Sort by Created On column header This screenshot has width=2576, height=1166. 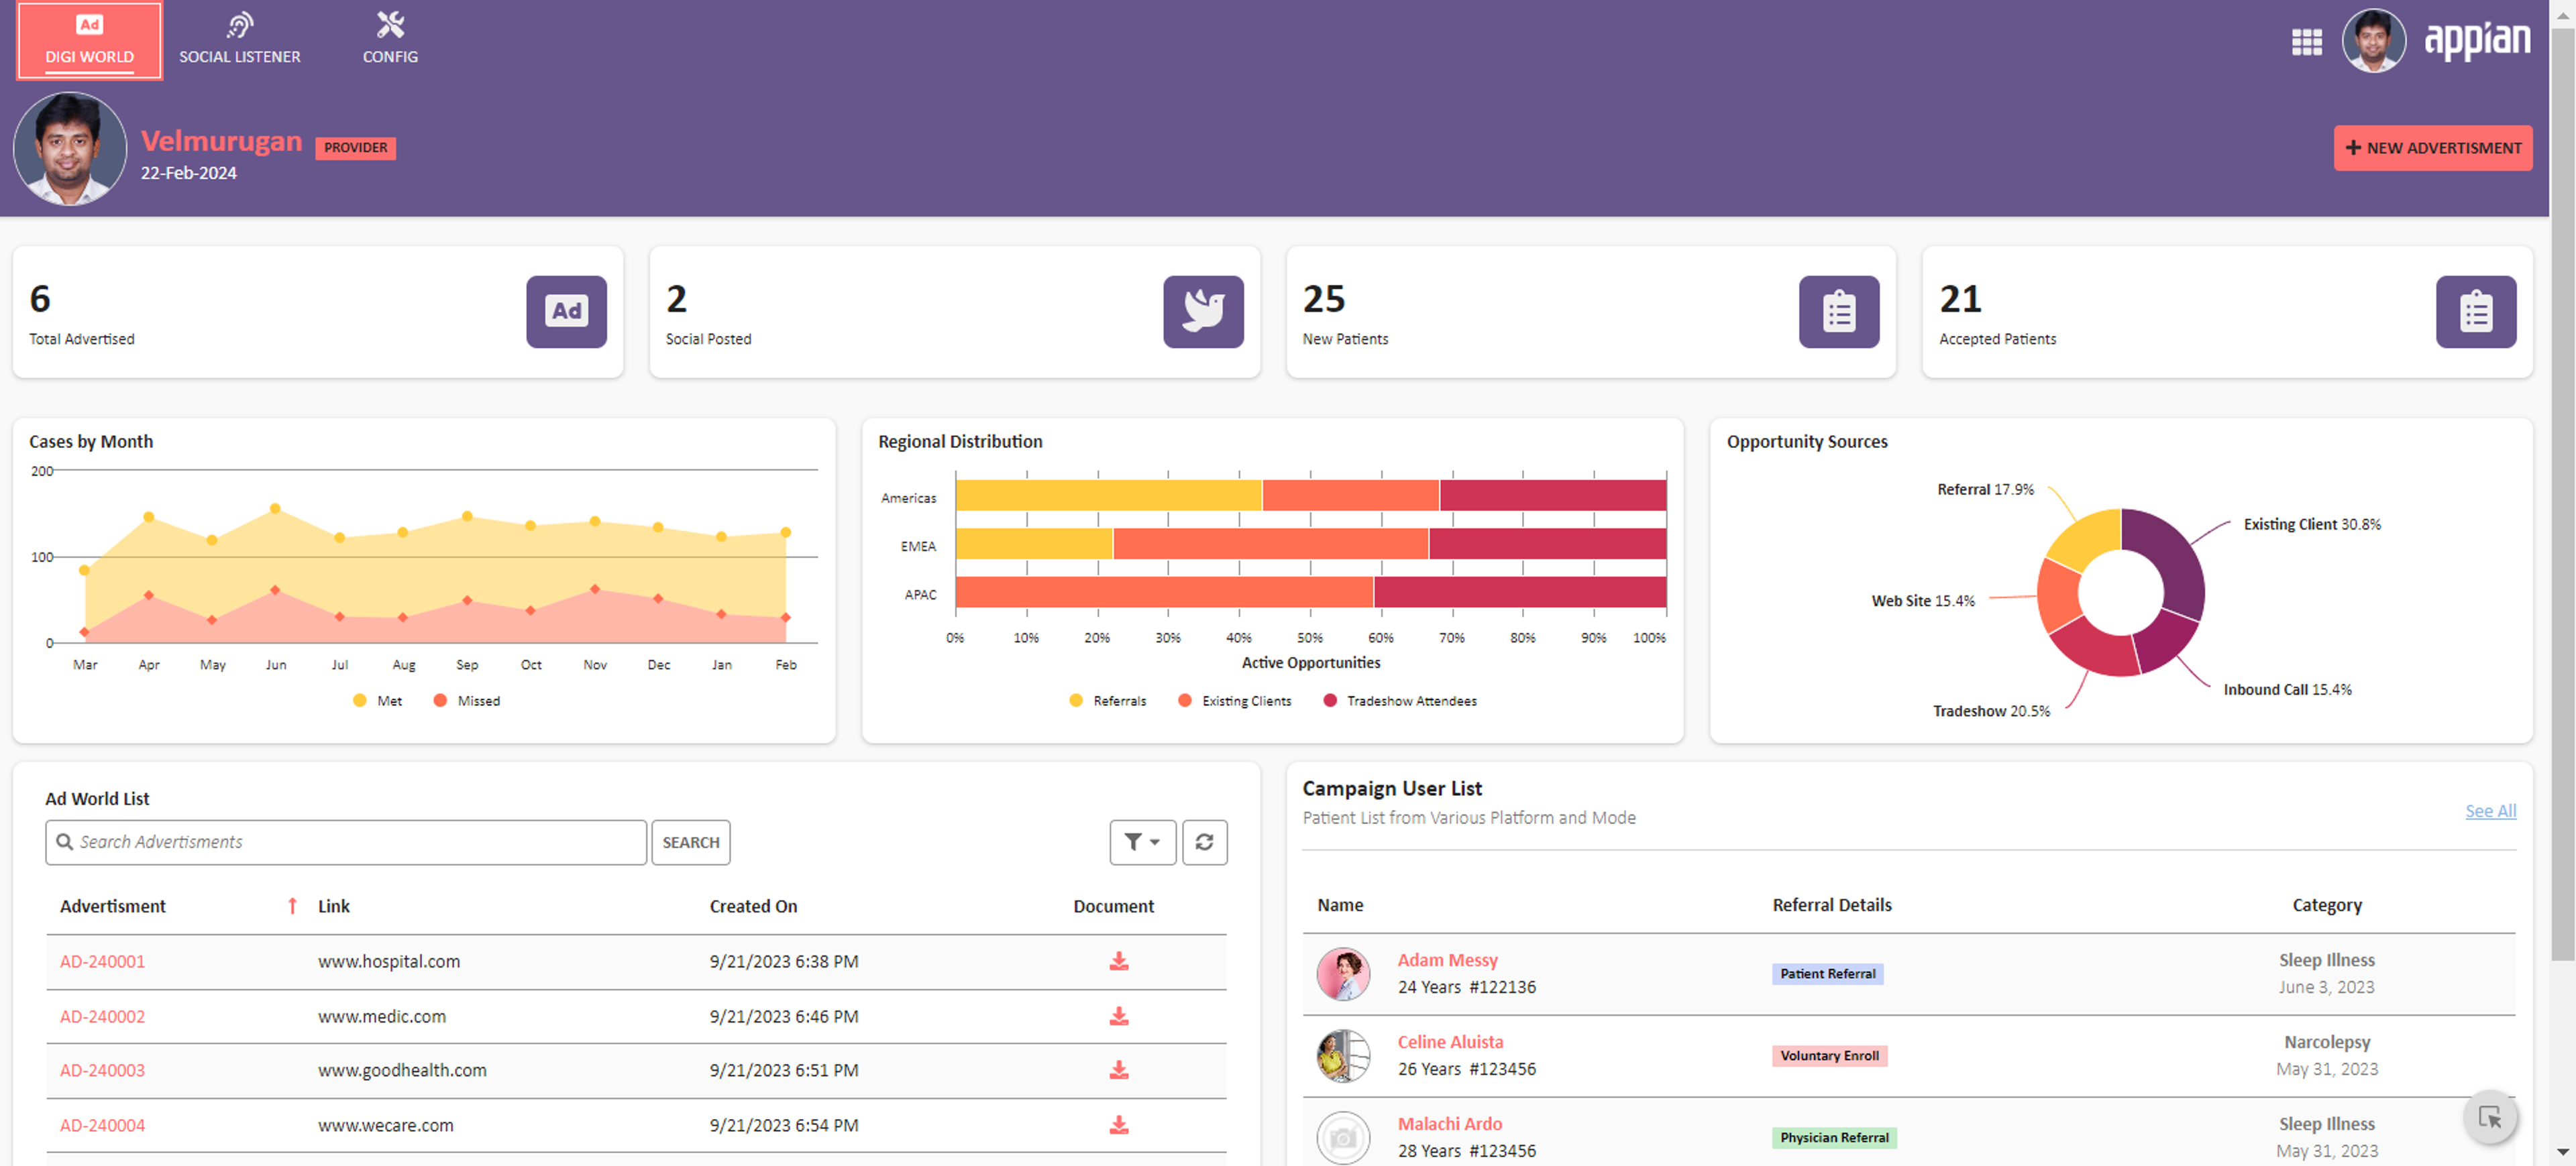(753, 907)
